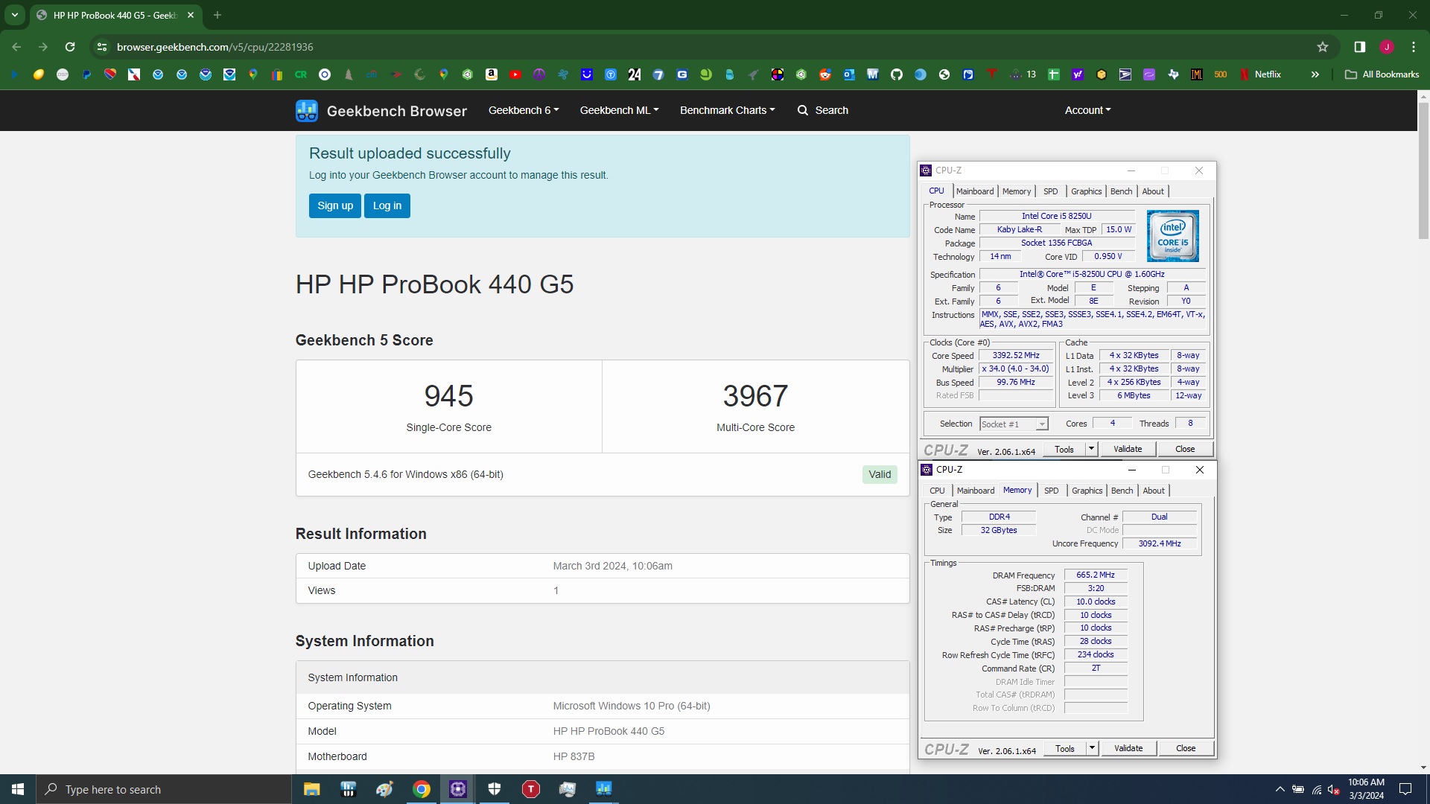Image resolution: width=1430 pixels, height=804 pixels.
Task: Expand the Geekbench 6 dropdown menu
Action: click(524, 110)
